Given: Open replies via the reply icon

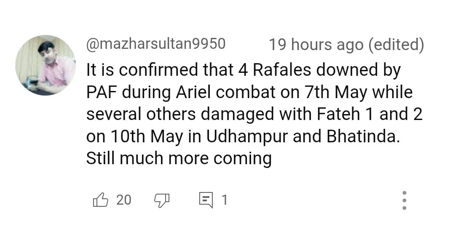Looking at the screenshot, I should pos(206,200).
